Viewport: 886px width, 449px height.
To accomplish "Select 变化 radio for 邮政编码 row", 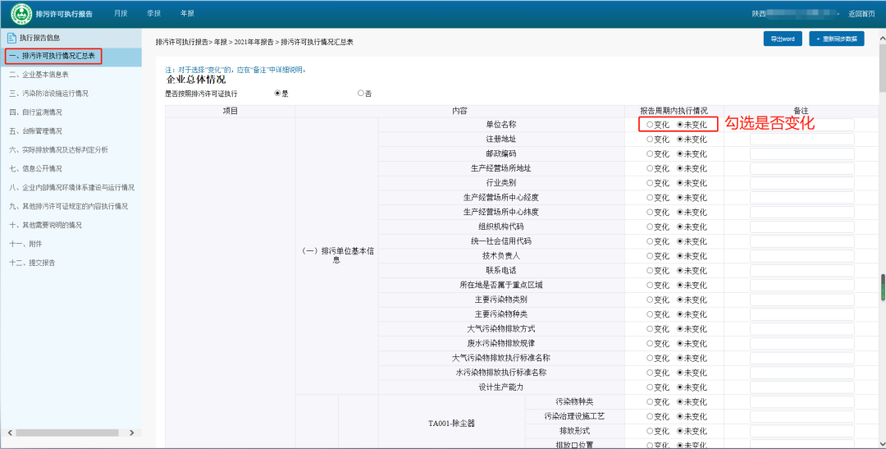I will tap(651, 153).
